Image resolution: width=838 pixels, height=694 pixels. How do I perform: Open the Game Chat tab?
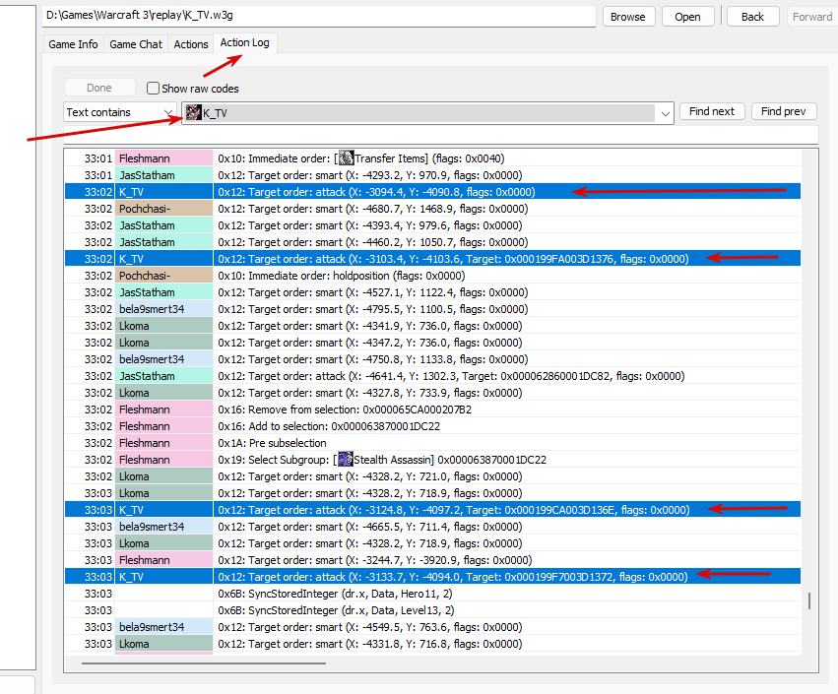pos(136,44)
